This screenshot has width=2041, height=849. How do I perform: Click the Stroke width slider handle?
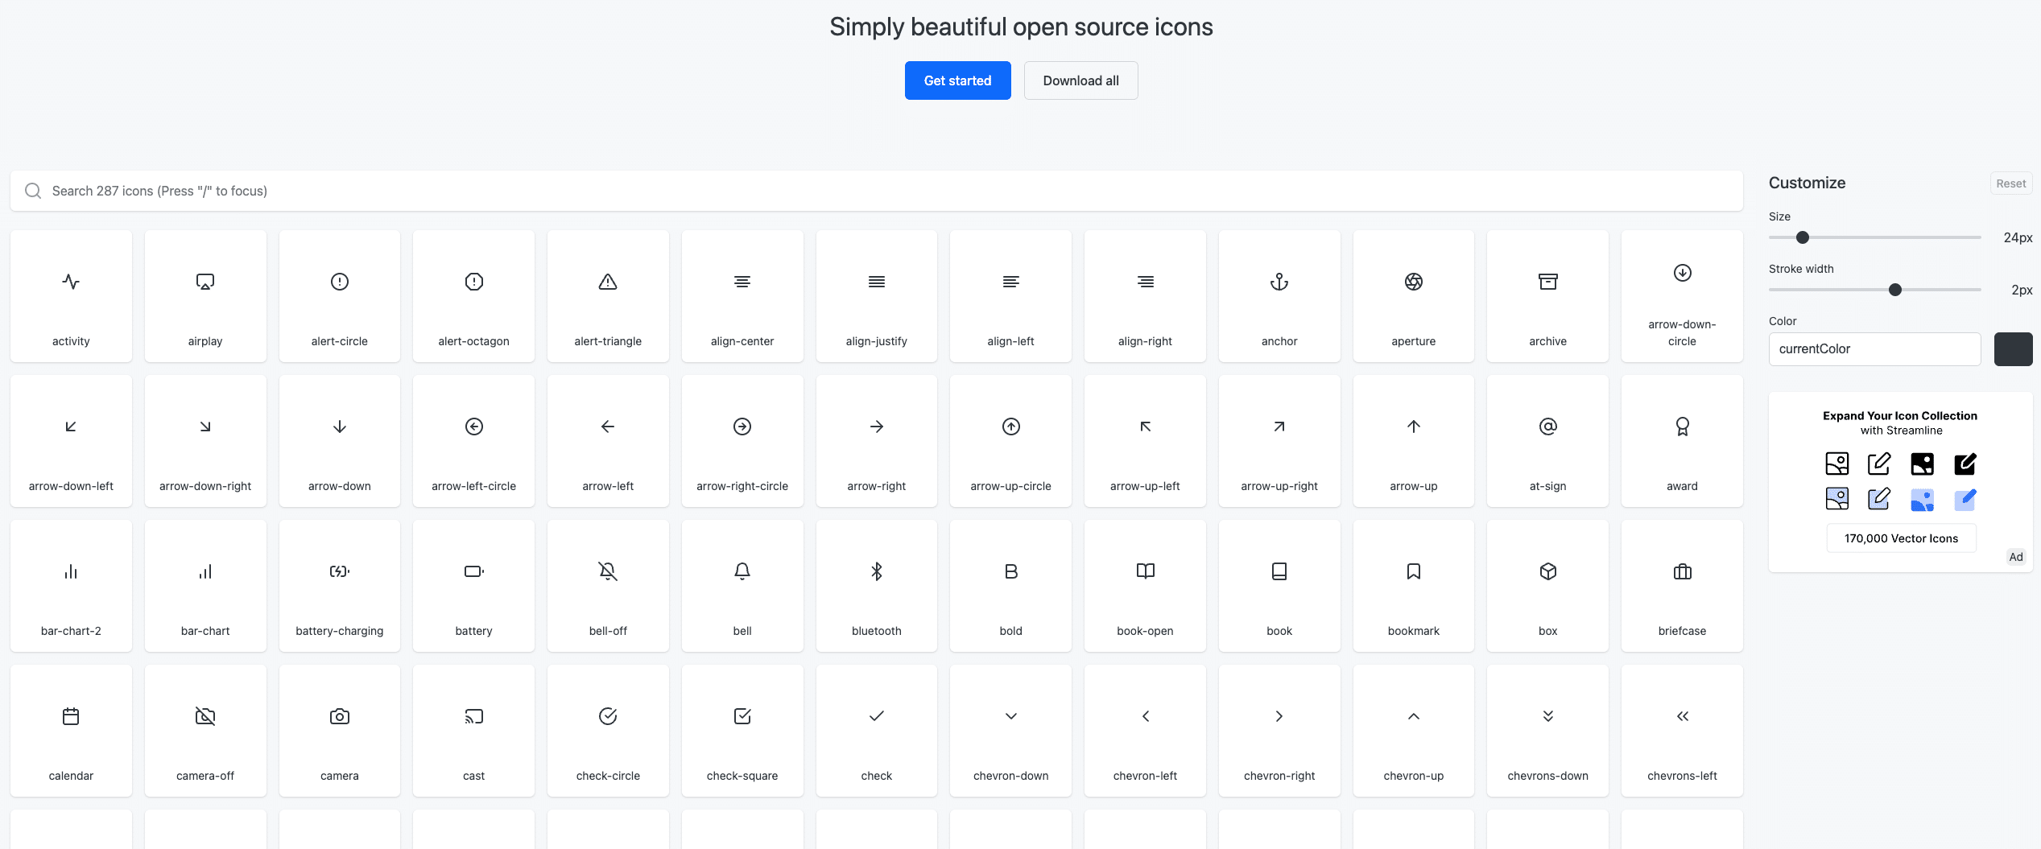(1895, 290)
